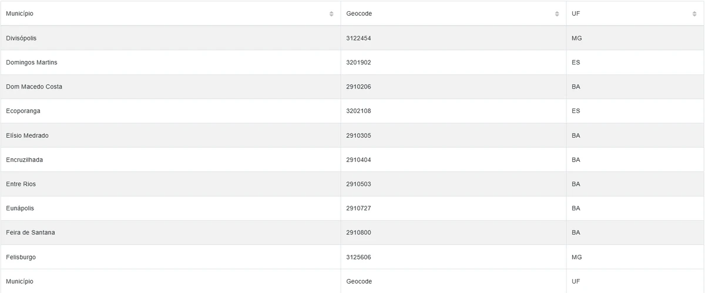The height and width of the screenshot is (293, 705).
Task: Click the sort arrows icon in UF header
Action: pos(694,13)
